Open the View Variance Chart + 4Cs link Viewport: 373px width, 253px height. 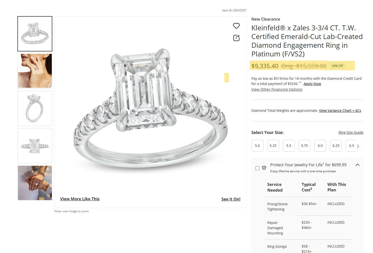pos(340,111)
